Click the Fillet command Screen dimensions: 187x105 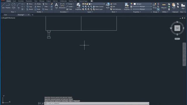[45, 6]
